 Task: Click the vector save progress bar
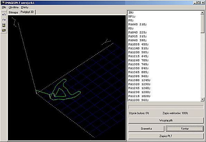click(x=166, y=107)
